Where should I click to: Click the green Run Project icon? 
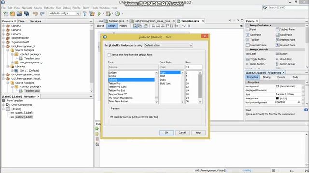(99, 14)
